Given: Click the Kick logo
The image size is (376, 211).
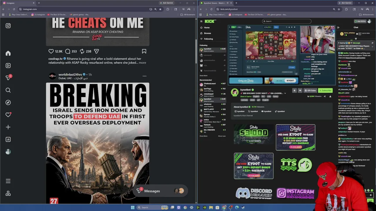Looking at the screenshot, I should tap(210, 21).
